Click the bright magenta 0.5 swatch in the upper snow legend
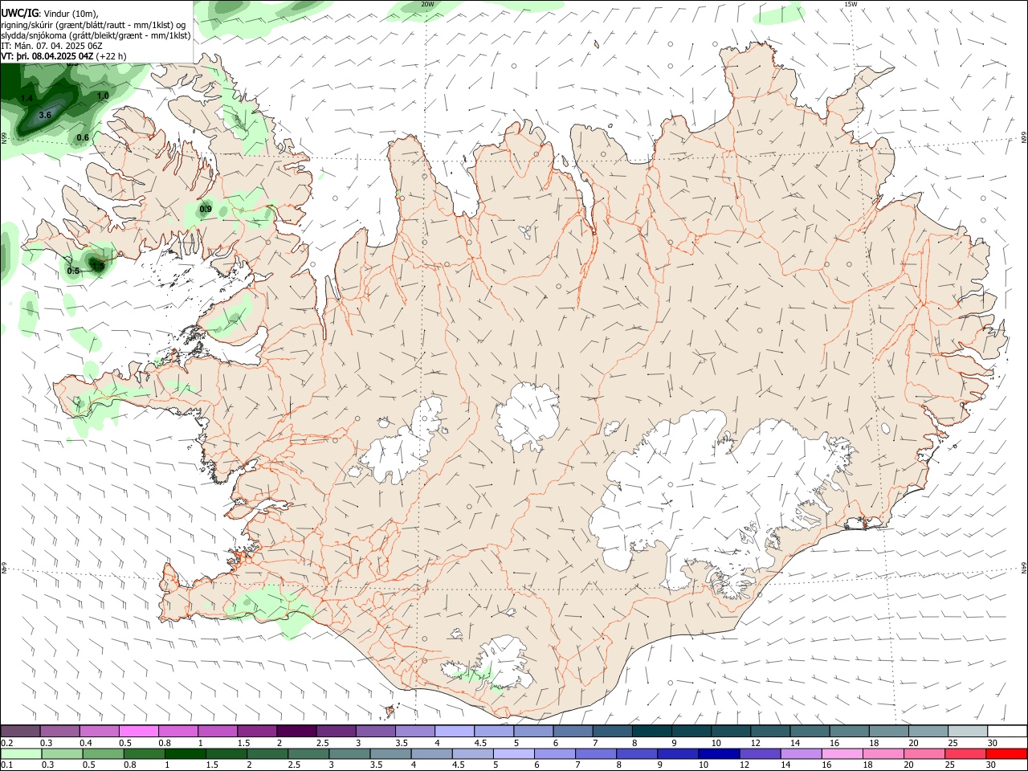This screenshot has width=1028, height=771. (x=139, y=732)
